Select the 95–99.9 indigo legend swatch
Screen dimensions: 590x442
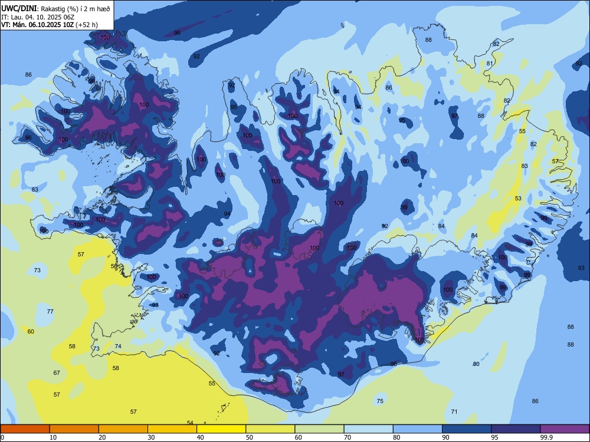516,429
